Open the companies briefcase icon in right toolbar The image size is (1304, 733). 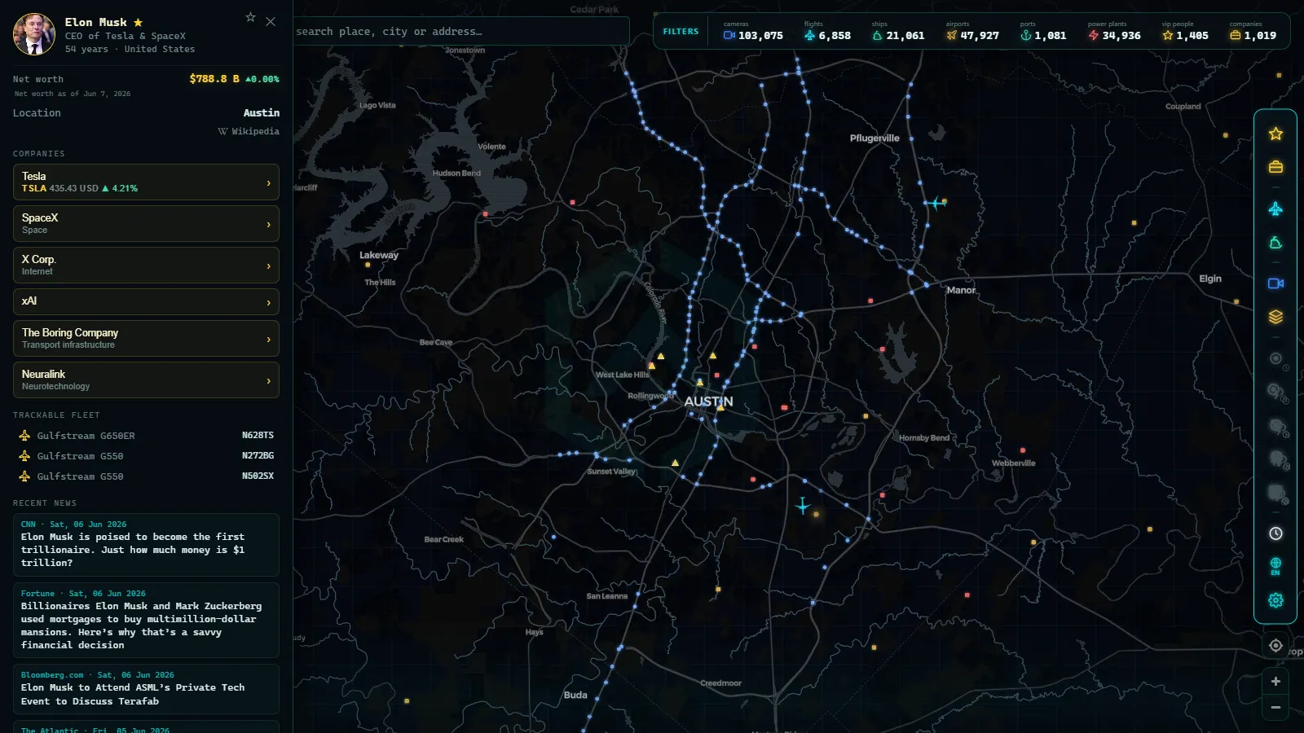point(1275,167)
